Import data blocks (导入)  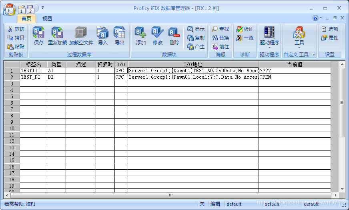[x=102, y=36]
